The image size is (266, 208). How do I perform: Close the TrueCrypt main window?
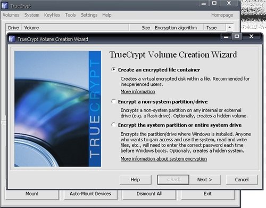pyautogui.click(x=229, y=3)
